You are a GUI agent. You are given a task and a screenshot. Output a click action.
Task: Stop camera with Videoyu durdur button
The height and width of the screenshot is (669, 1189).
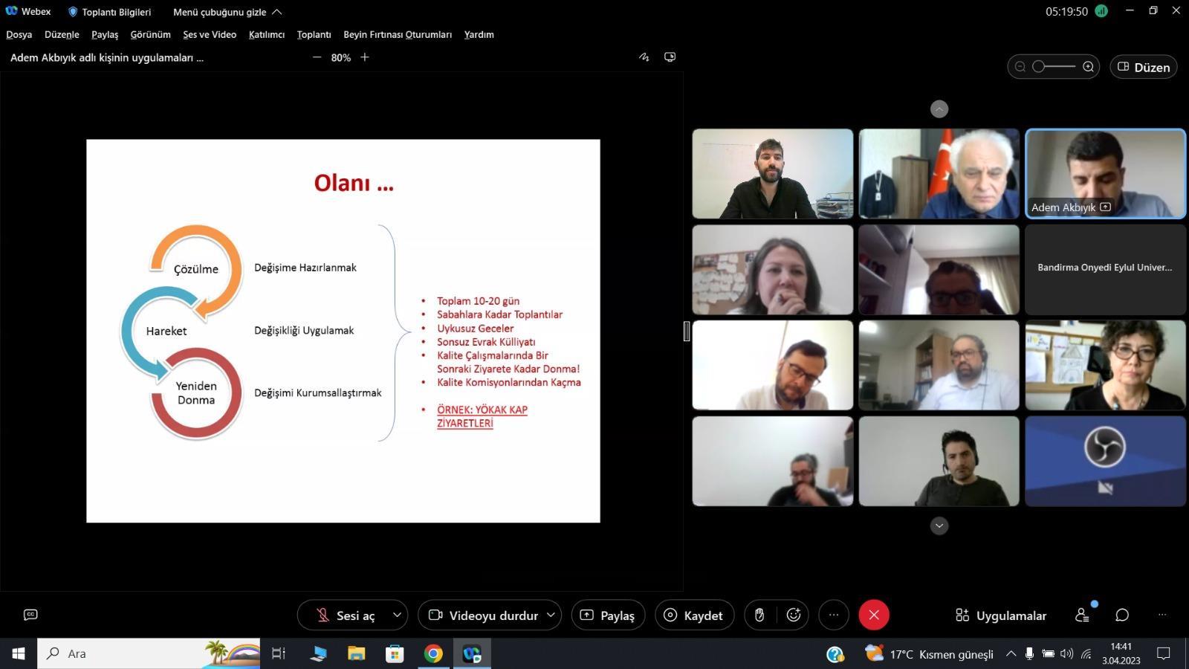tap(483, 615)
